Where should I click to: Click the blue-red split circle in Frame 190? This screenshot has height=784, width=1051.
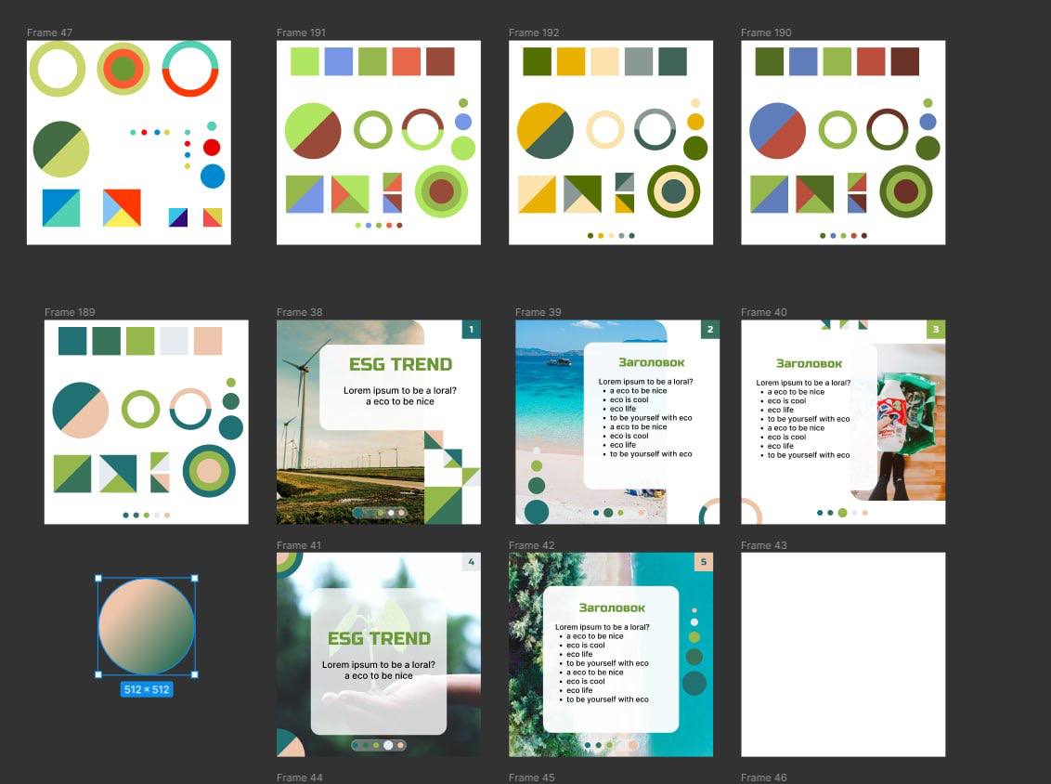[x=777, y=131]
